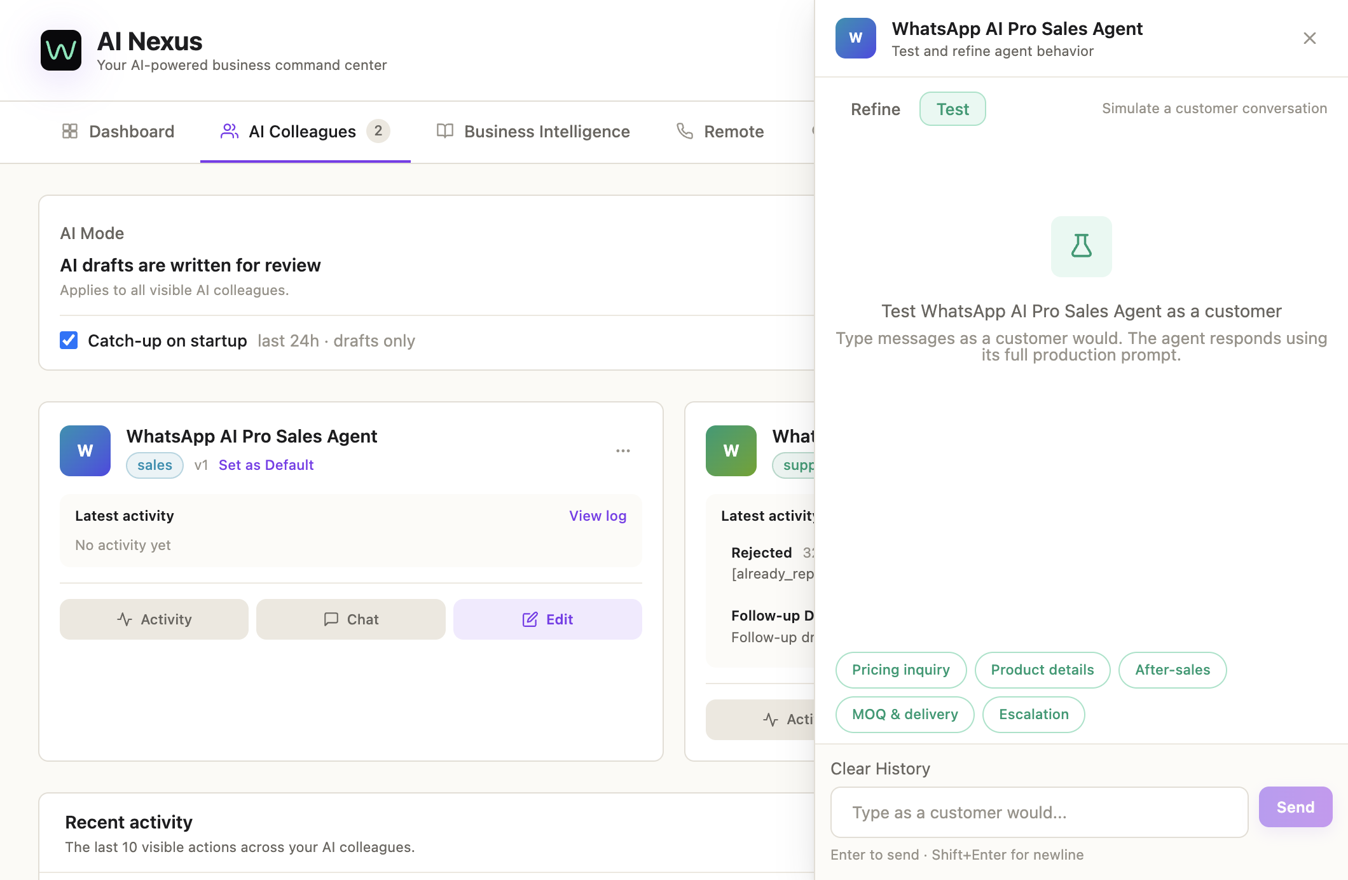Click the green W avatar on second agent card
Screen dimensions: 1348x880
731,451
